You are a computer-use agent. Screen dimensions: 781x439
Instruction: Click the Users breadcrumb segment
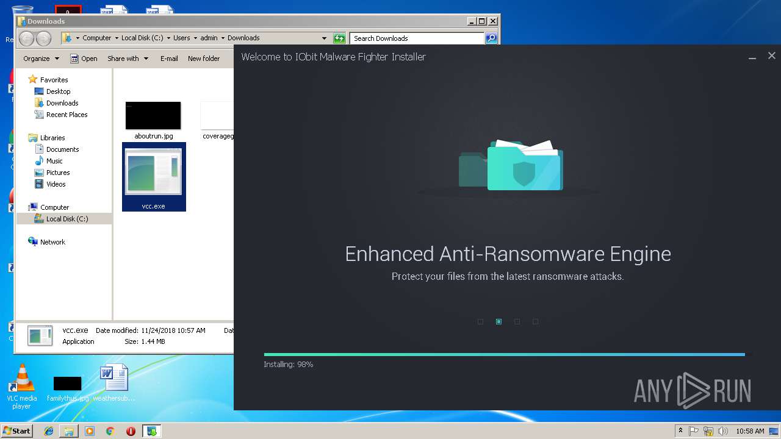pyautogui.click(x=181, y=38)
